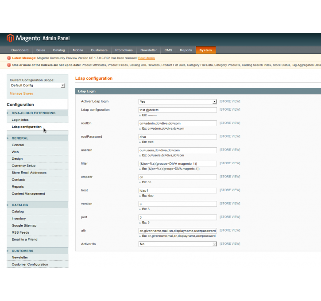The image size is (321, 301).
Task: Click the Latest Message warning icon
Action: point(9,58)
